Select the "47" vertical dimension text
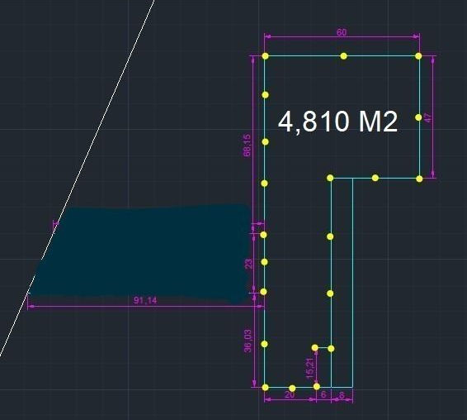 (x=428, y=117)
